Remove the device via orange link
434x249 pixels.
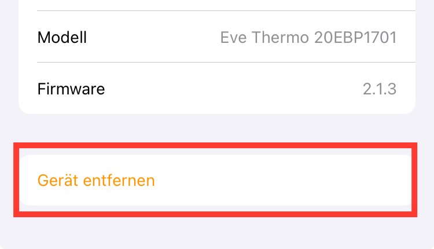pos(96,181)
